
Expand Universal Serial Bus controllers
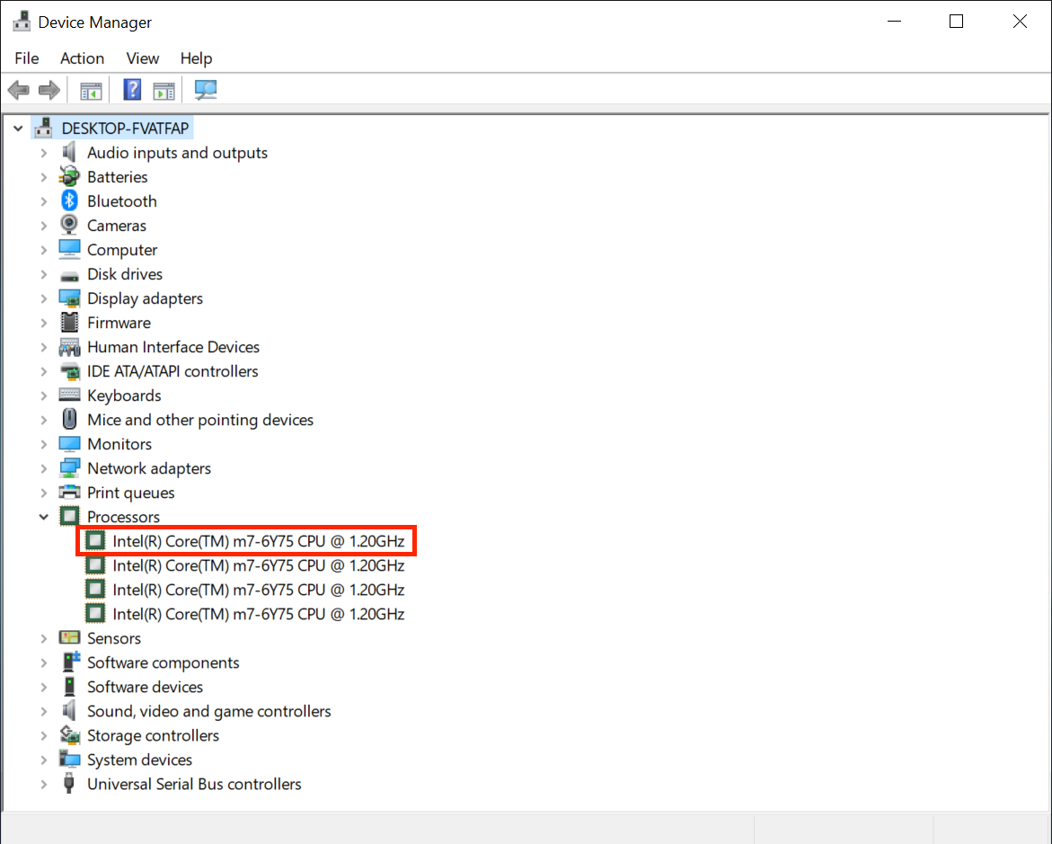[x=43, y=784]
